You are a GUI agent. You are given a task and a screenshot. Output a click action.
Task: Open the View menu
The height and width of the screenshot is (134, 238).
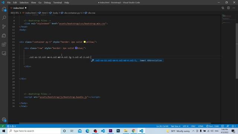click(x=33, y=3)
